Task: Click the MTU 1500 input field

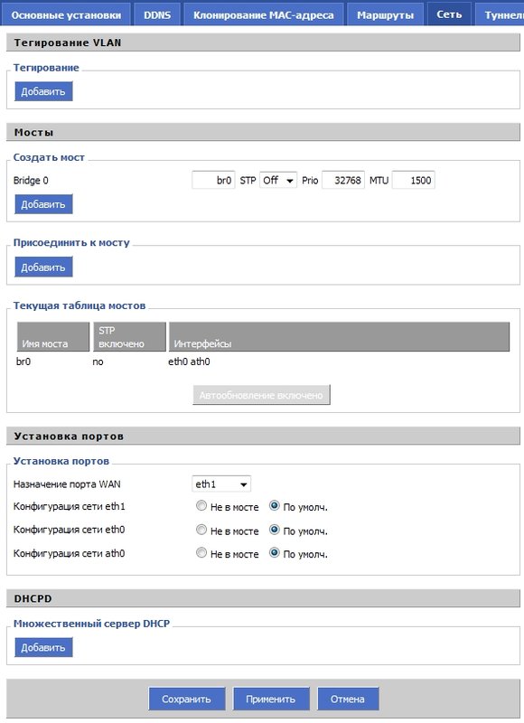Action: [x=414, y=180]
